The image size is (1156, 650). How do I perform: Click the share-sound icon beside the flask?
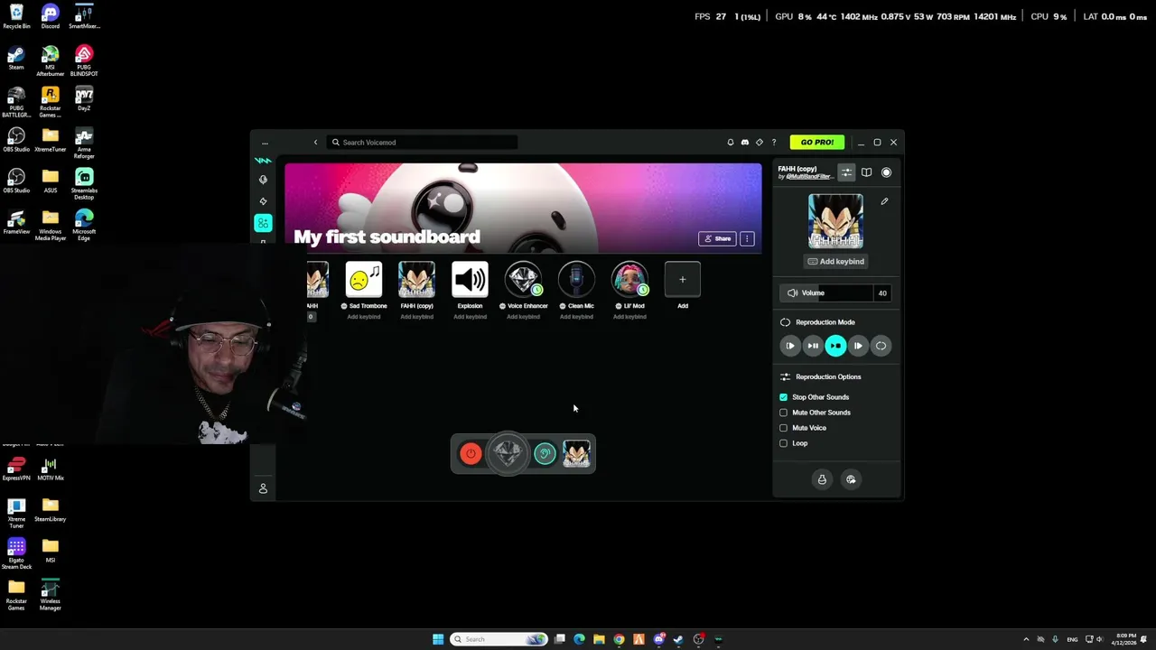851,479
